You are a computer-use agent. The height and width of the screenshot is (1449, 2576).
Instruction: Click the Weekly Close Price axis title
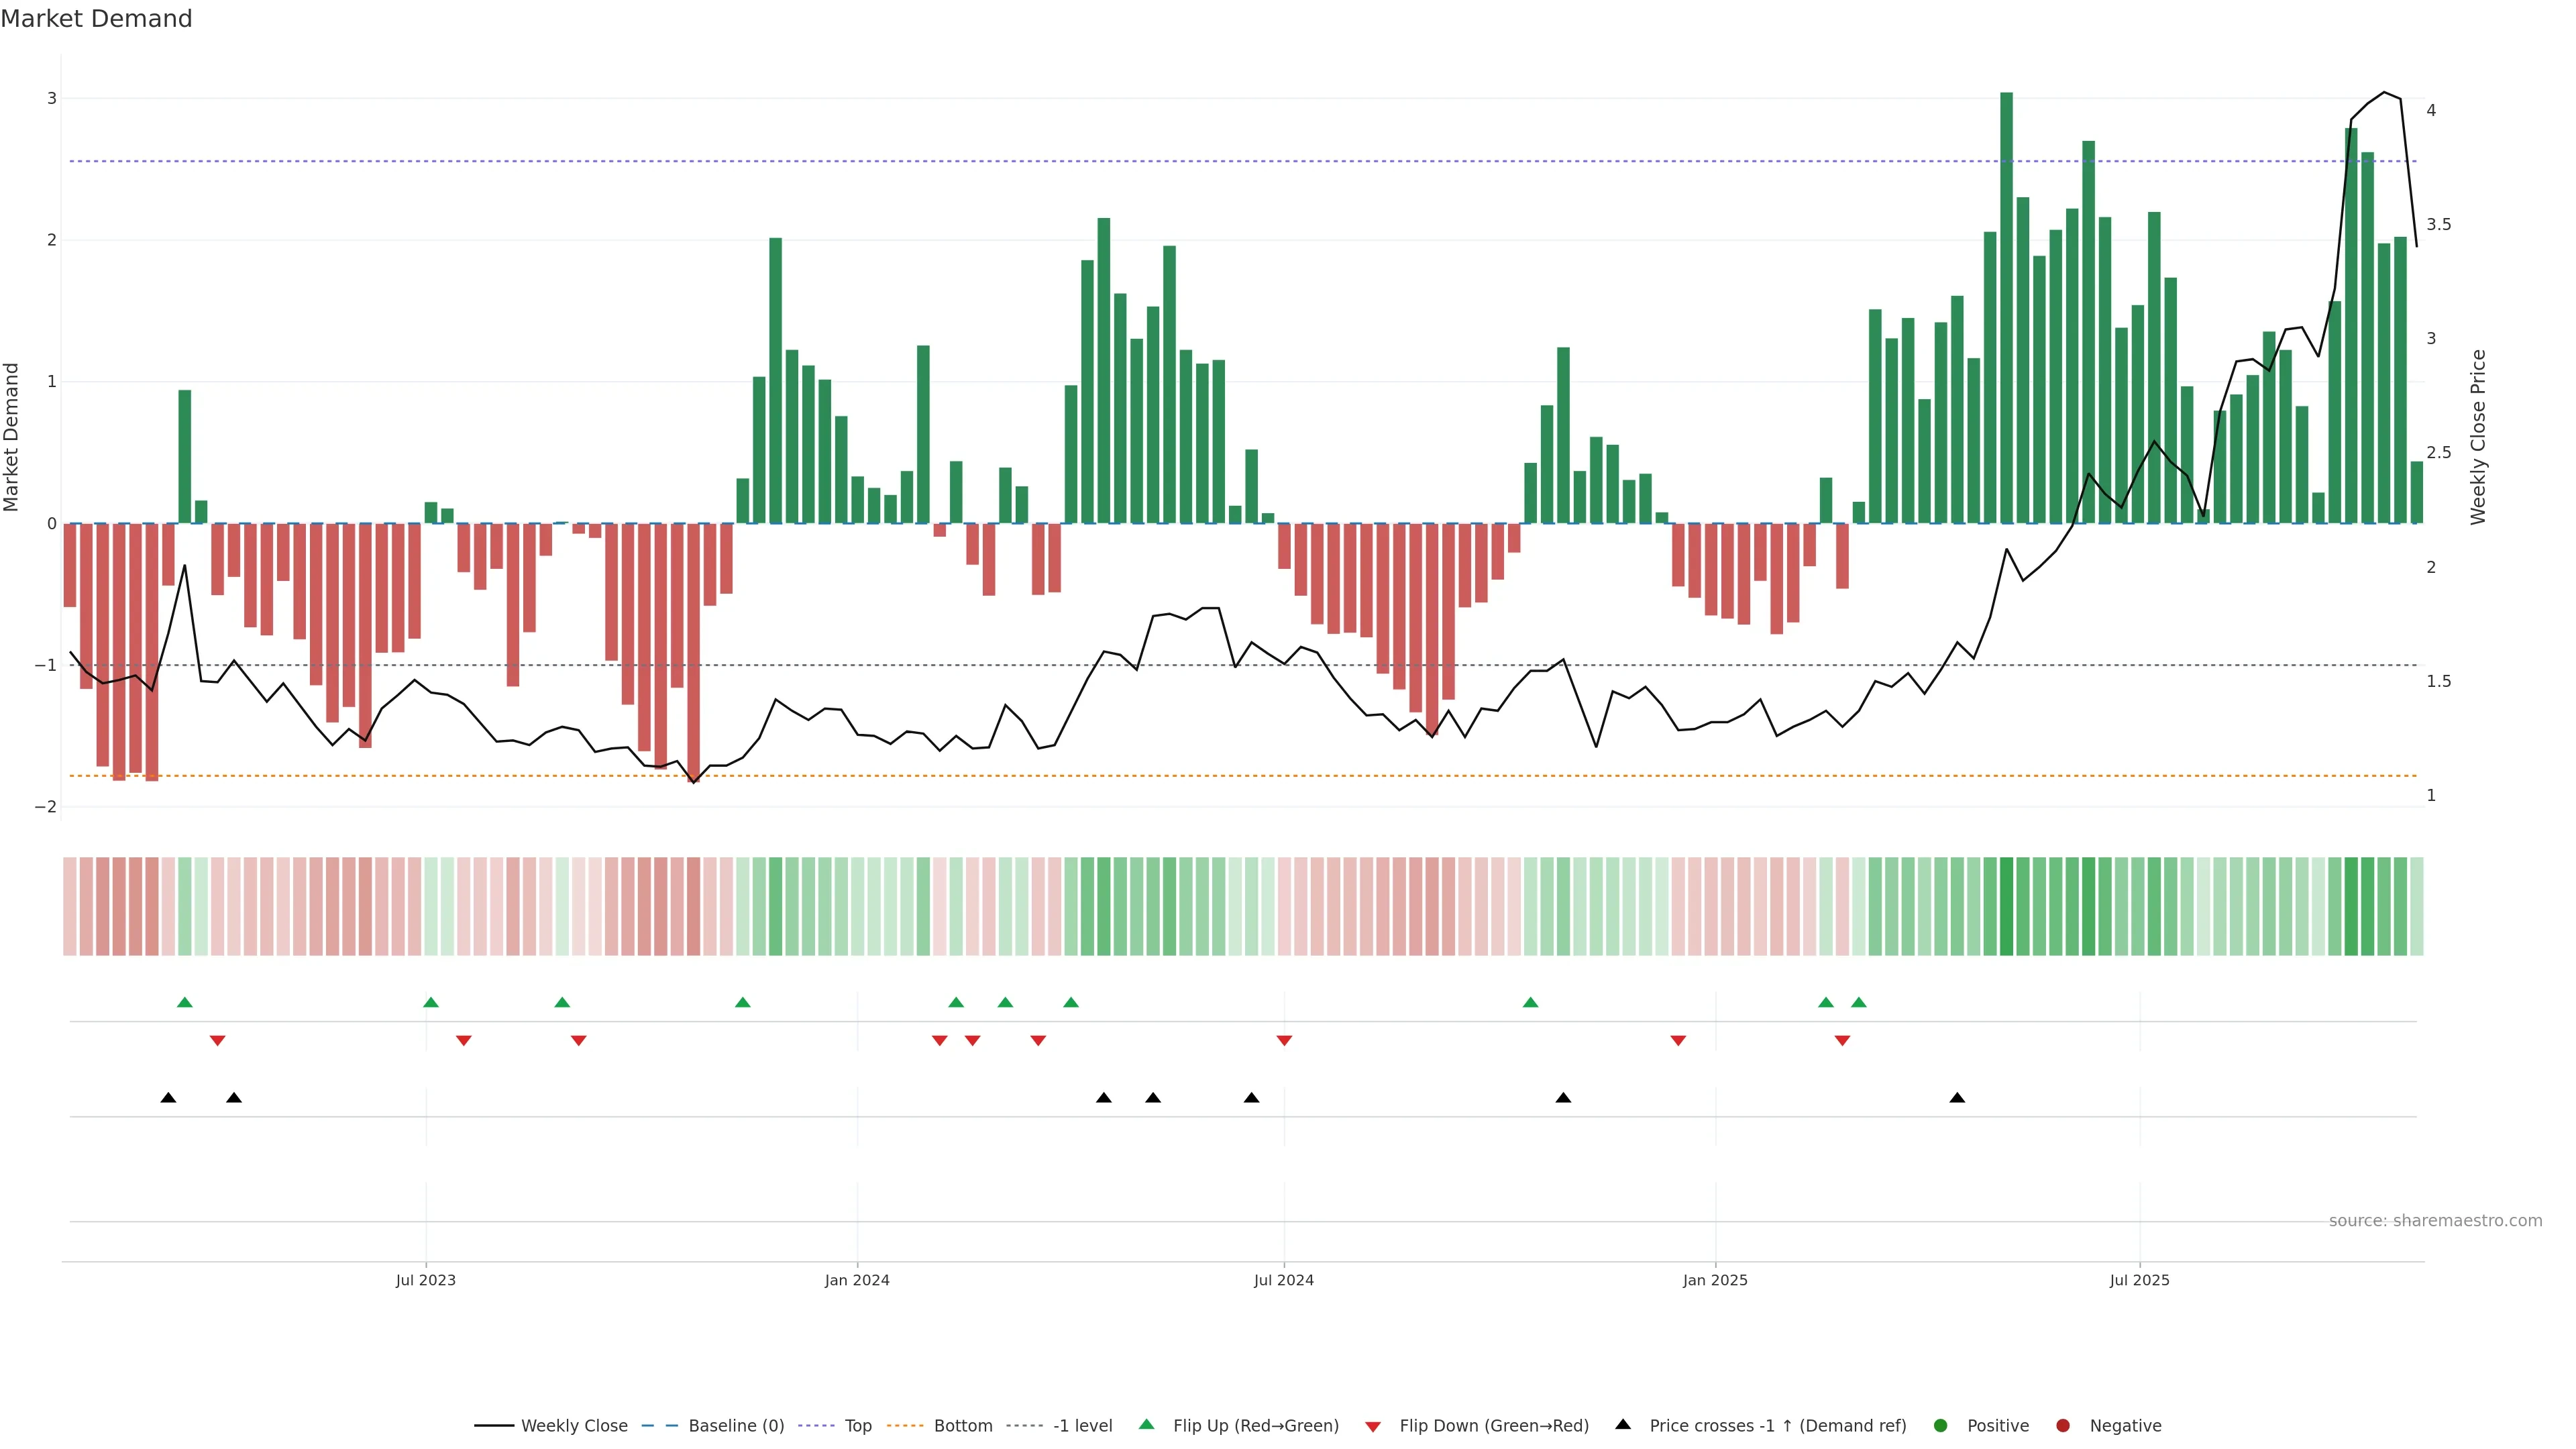pos(2477,437)
